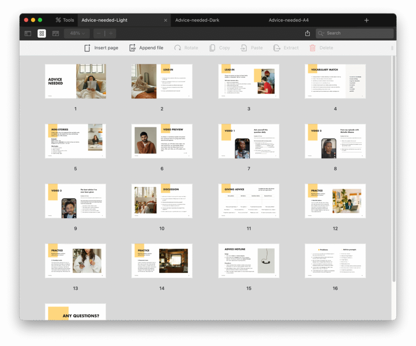
Task: Close the Advice-needed-Light tab
Action: (x=165, y=20)
